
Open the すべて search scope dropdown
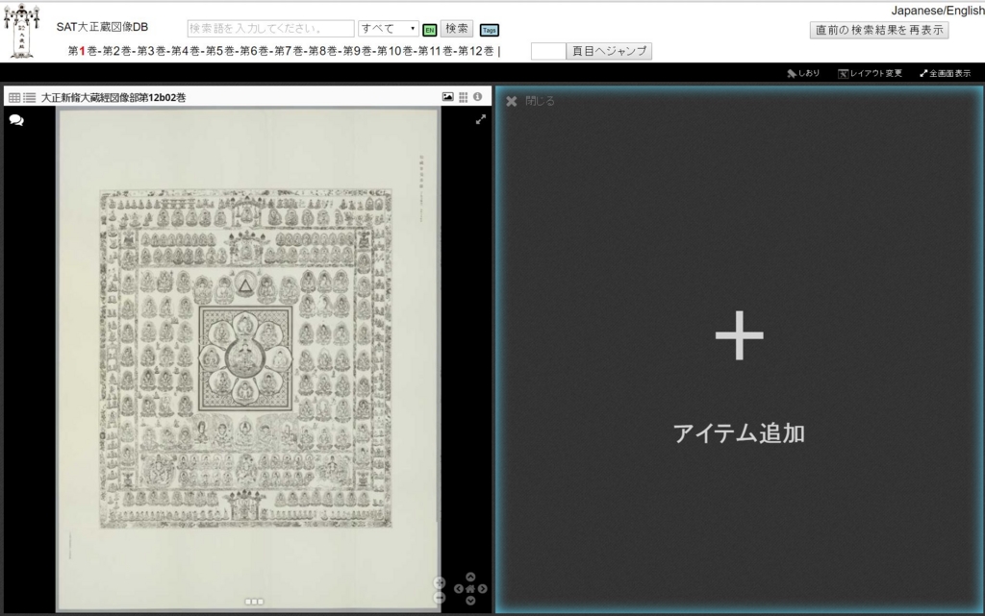[389, 28]
